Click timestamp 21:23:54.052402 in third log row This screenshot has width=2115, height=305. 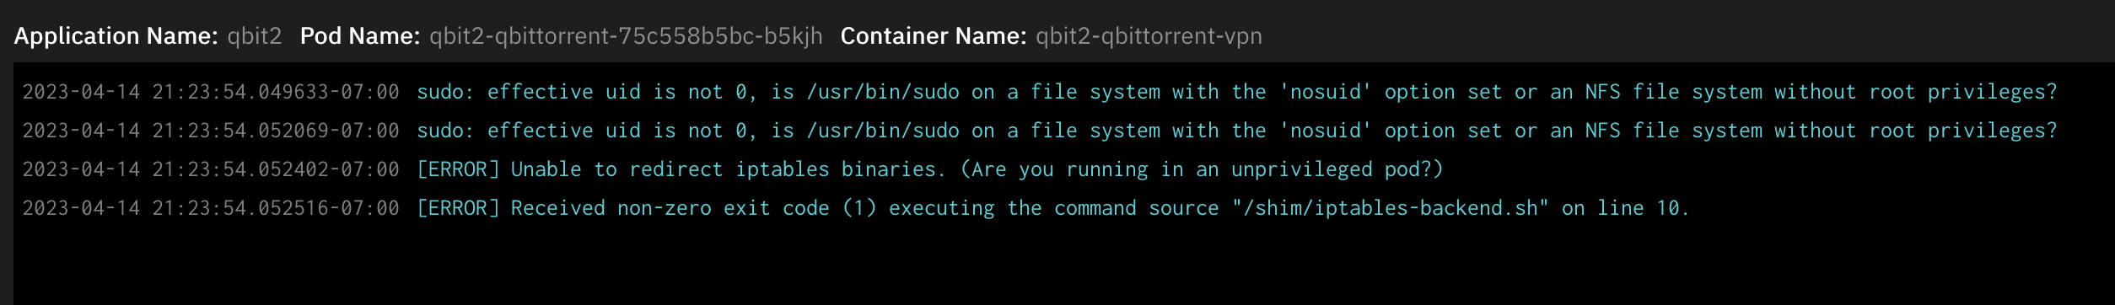coord(211,169)
